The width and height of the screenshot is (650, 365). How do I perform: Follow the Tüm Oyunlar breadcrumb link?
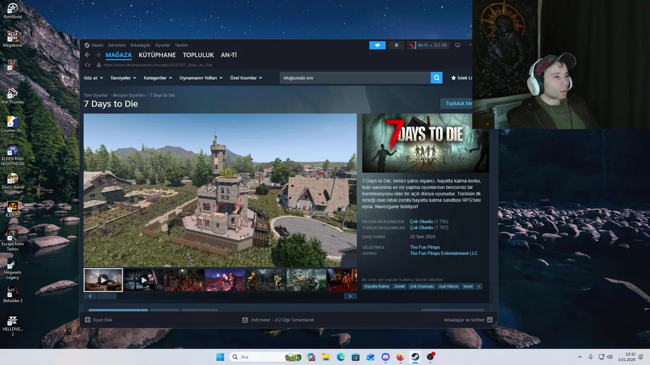point(95,95)
